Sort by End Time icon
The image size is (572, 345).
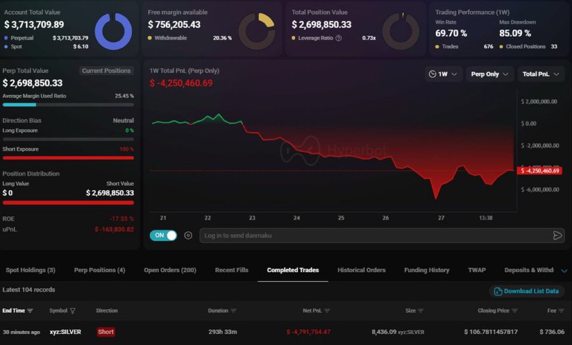30,311
